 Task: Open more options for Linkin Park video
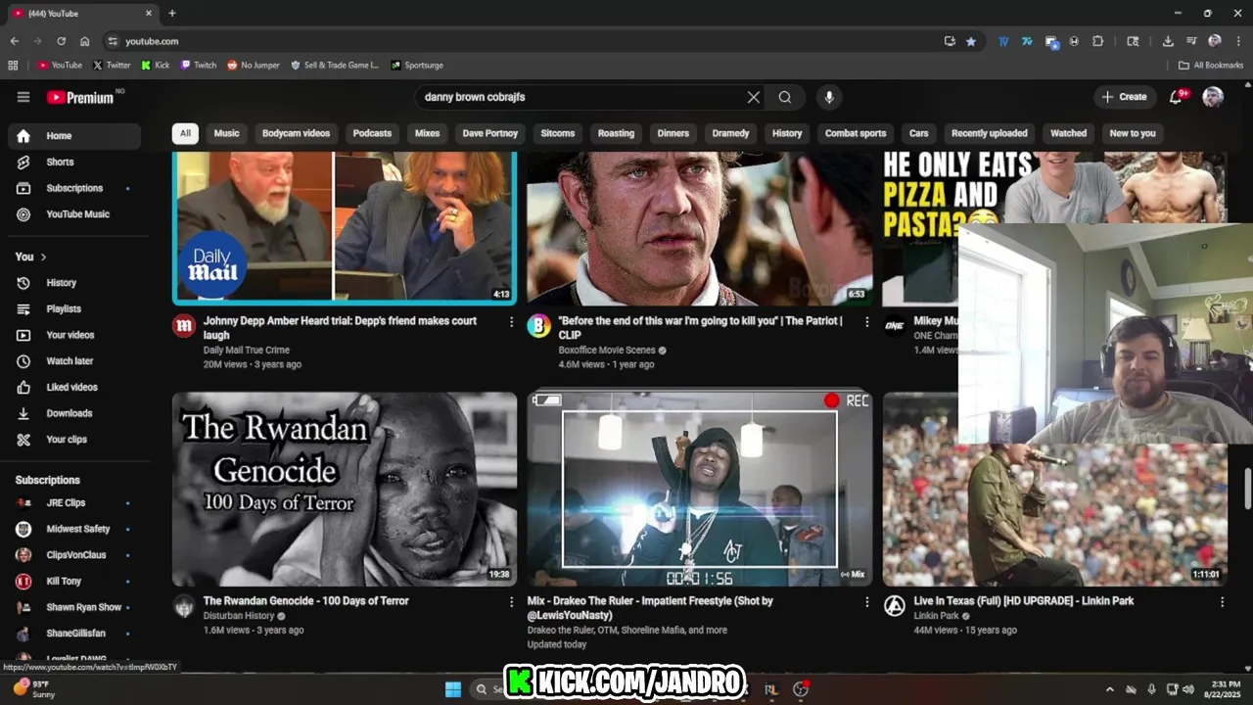[x=1222, y=602]
